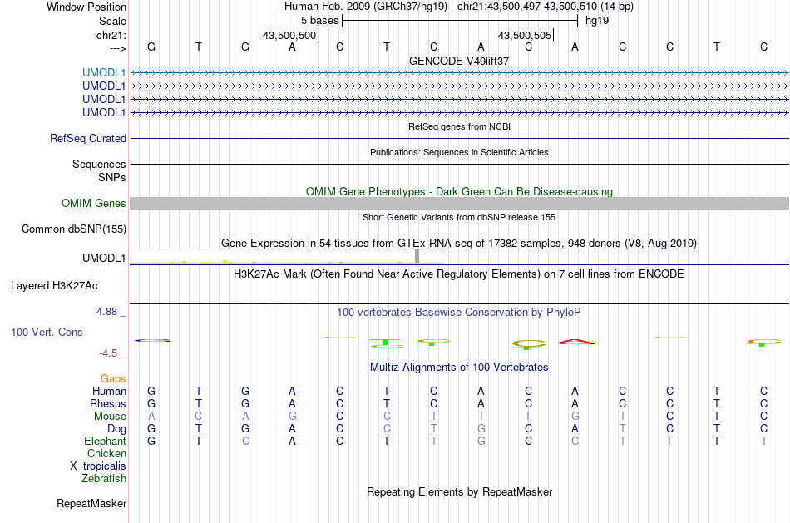Click the Common dbSNP(155) track label
This screenshot has height=523, width=790.
pos(74,229)
